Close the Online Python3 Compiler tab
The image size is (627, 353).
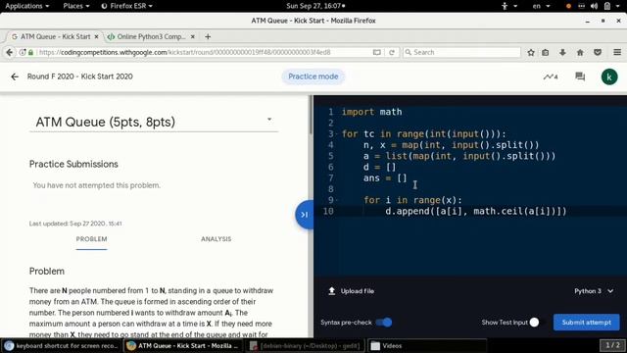(193, 37)
